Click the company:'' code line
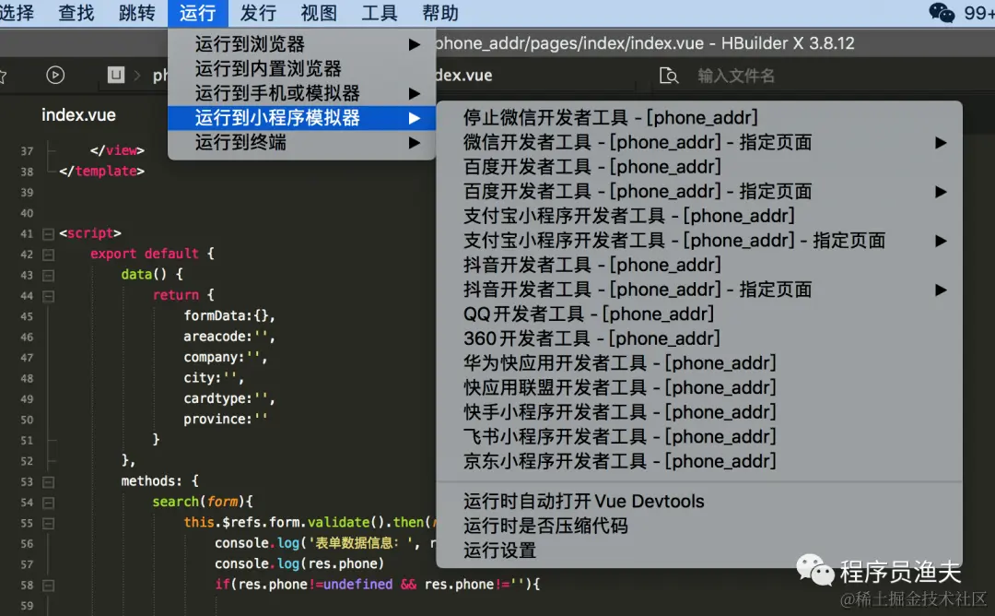Image resolution: width=995 pixels, height=616 pixels. coord(226,358)
